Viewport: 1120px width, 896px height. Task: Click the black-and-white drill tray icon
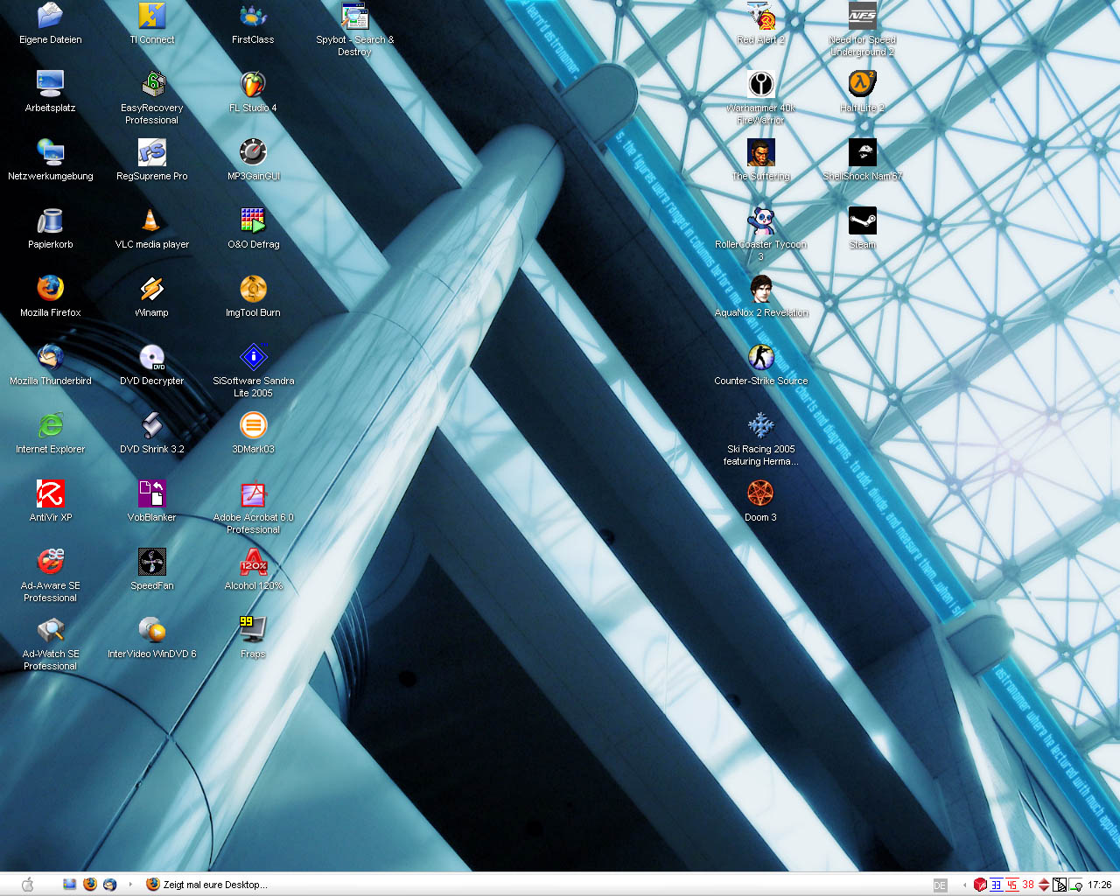pyautogui.click(x=1060, y=885)
